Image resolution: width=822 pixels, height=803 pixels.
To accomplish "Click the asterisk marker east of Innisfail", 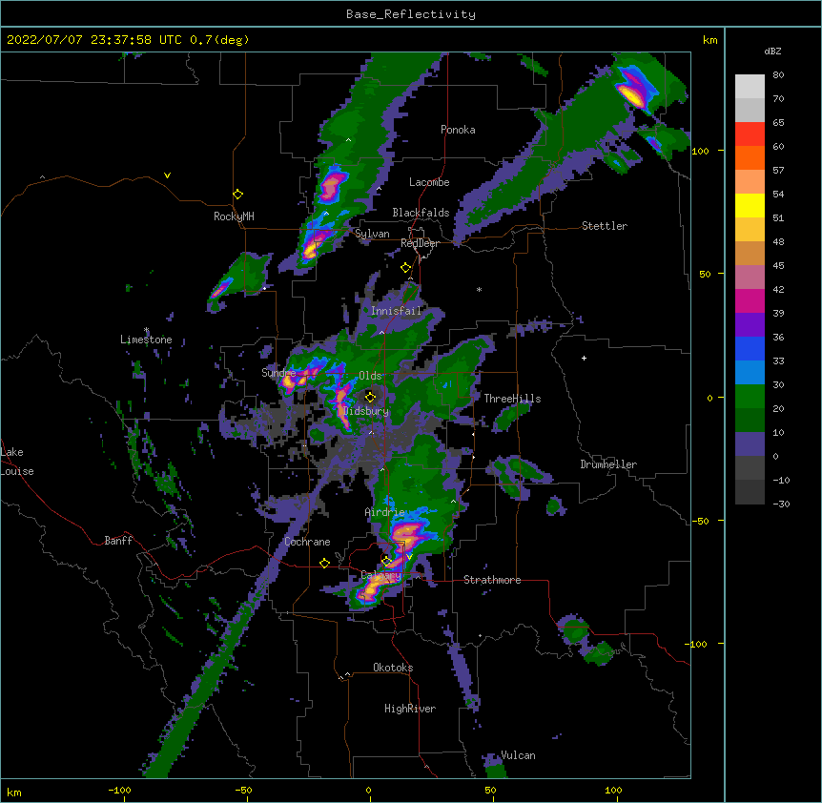I will pos(479,289).
